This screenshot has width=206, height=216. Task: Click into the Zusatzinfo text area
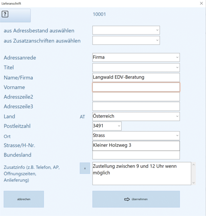pyautogui.click(x=142, y=173)
